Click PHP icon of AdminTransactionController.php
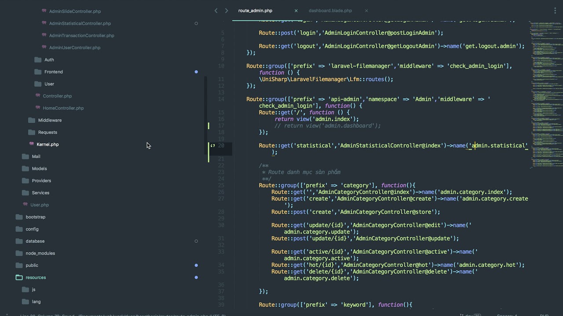563x316 pixels. click(44, 35)
